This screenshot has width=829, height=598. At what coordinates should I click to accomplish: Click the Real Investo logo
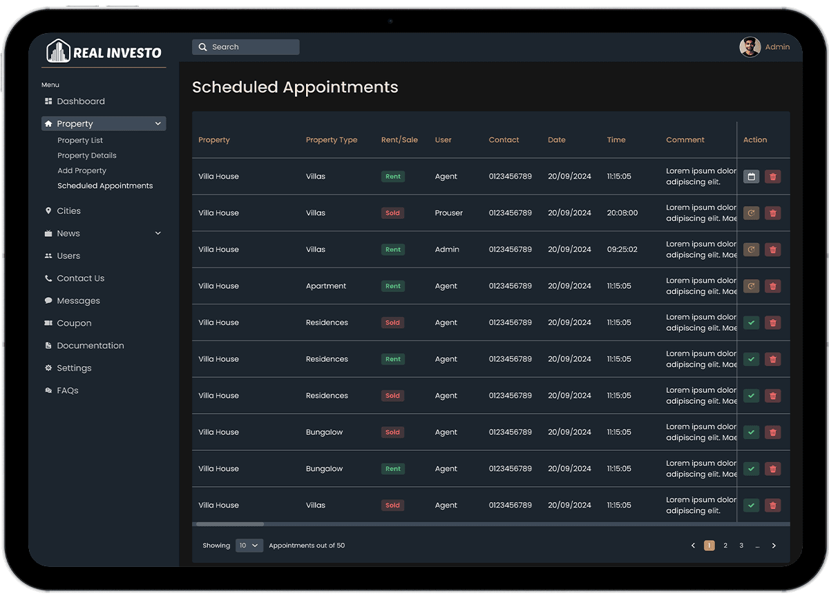[x=104, y=52]
